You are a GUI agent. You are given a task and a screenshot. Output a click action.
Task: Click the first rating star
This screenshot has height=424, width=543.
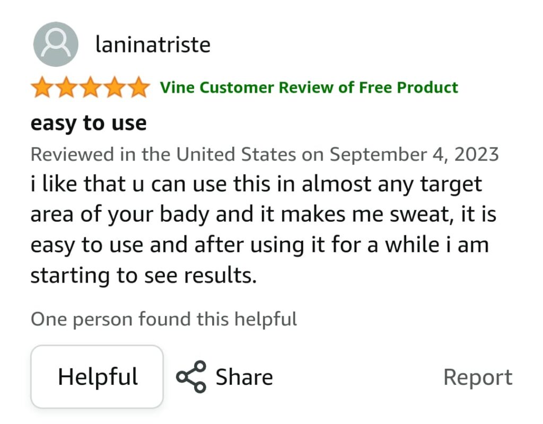[x=41, y=87]
